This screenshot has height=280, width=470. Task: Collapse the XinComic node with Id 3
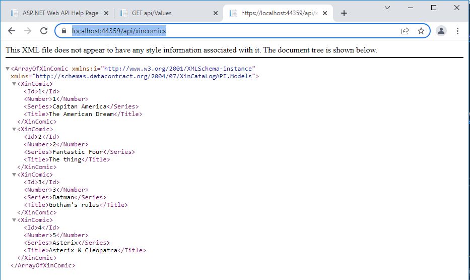pos(14,175)
